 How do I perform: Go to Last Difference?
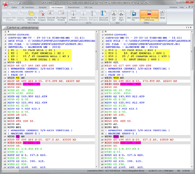(x=103, y=16)
